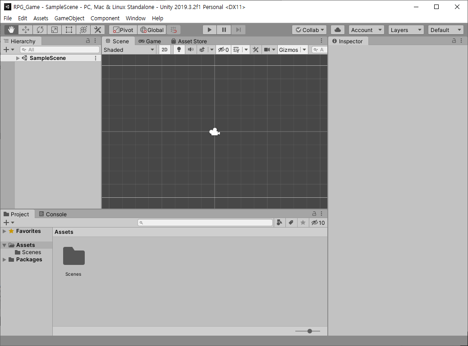Open the Gizmos dropdown arrow
The image size is (468, 346).
[x=304, y=50]
